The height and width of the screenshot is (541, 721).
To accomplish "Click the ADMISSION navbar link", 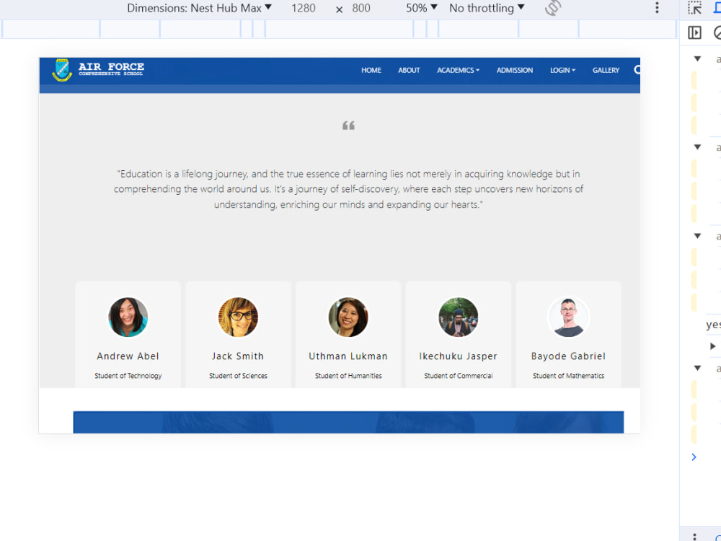I will [514, 70].
